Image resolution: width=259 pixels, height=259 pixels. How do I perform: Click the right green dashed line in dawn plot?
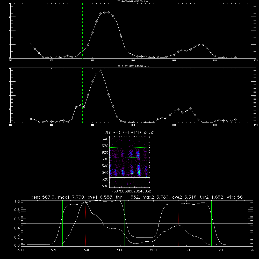pos(143,31)
